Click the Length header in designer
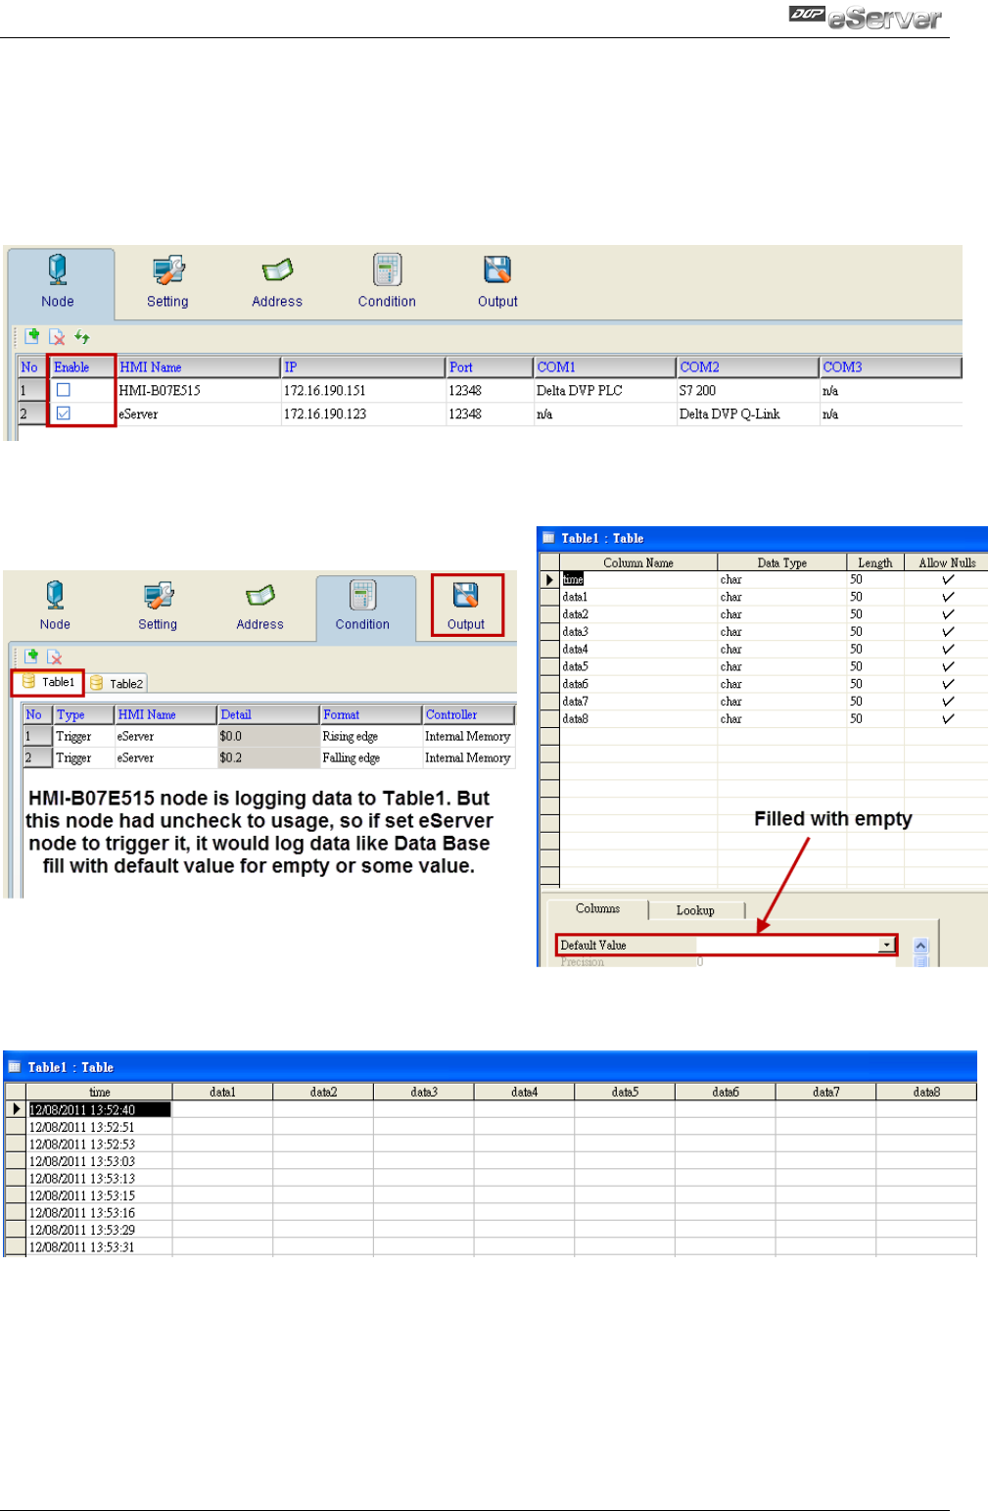 875,562
